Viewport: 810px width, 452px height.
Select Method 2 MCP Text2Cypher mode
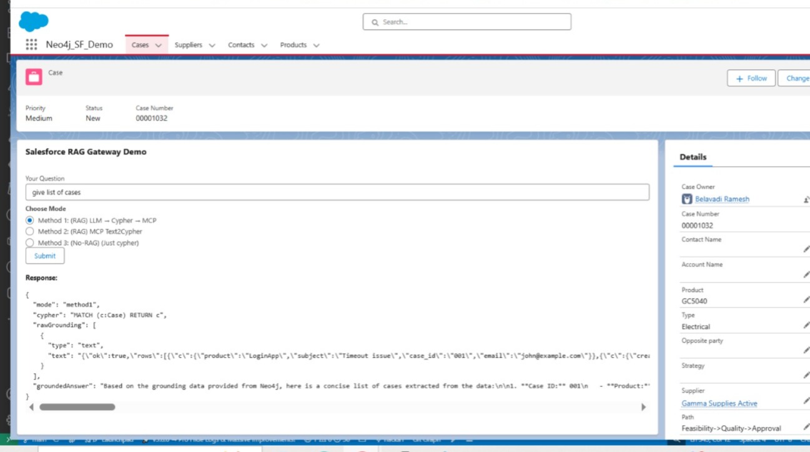click(29, 232)
